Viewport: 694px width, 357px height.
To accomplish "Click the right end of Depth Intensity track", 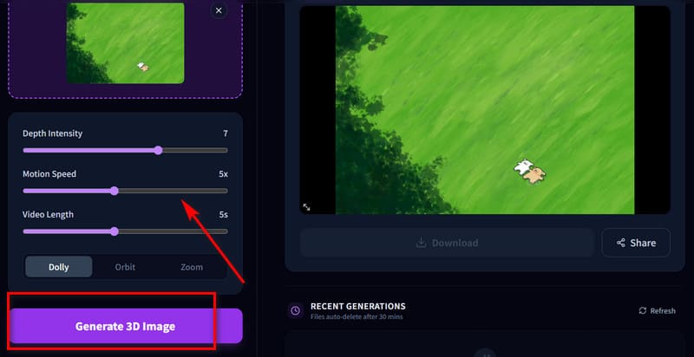I will click(x=226, y=150).
